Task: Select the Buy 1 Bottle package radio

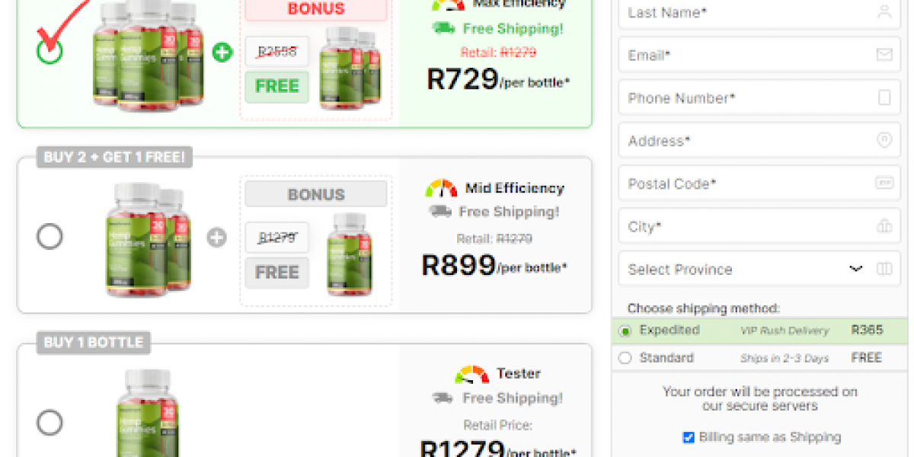Action: [50, 422]
